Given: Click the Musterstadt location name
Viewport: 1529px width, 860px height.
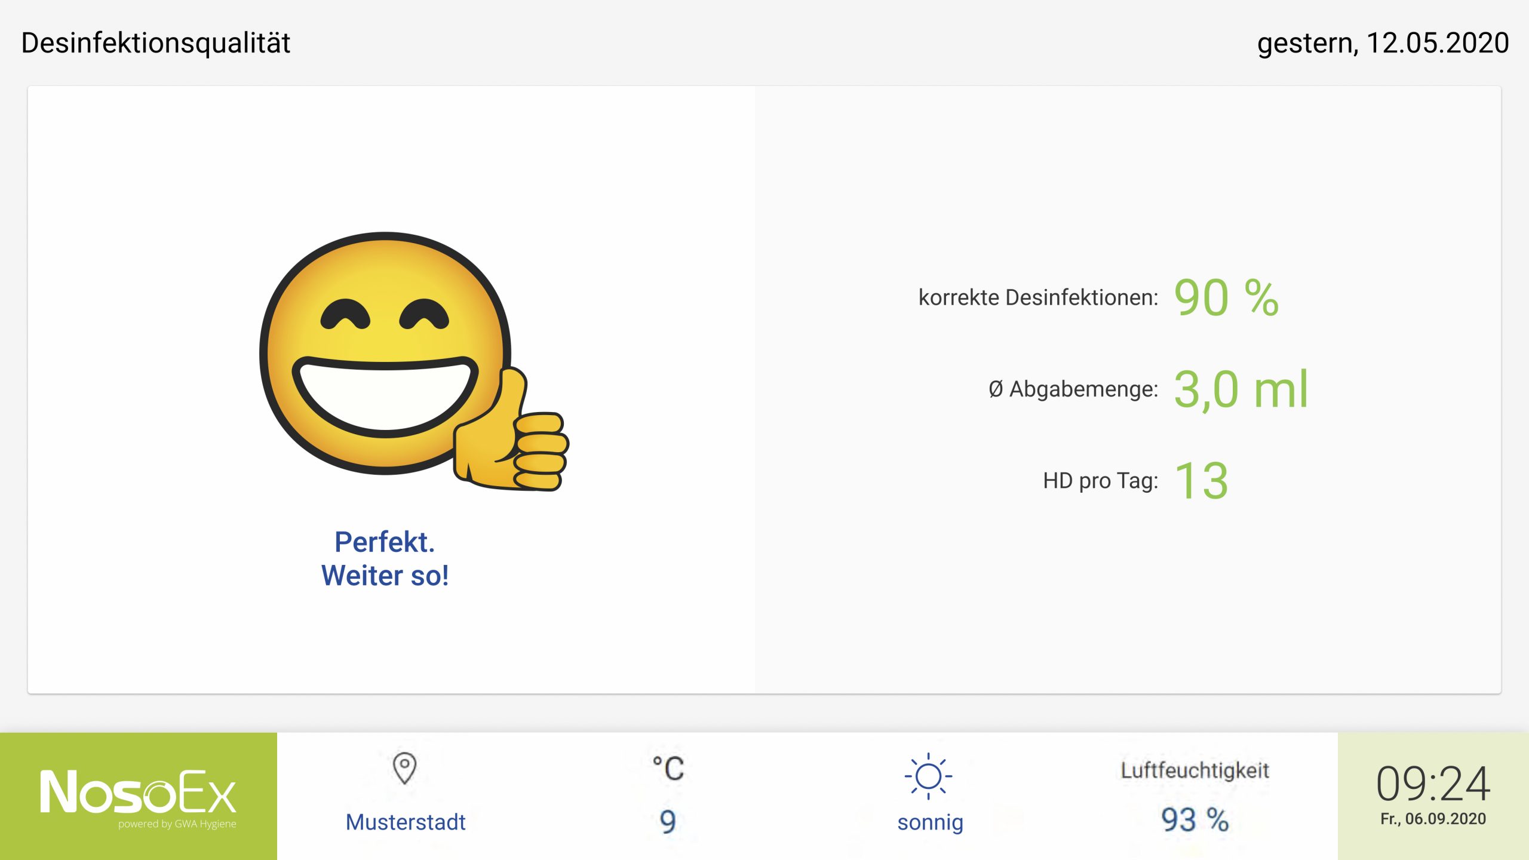Looking at the screenshot, I should coord(406,822).
